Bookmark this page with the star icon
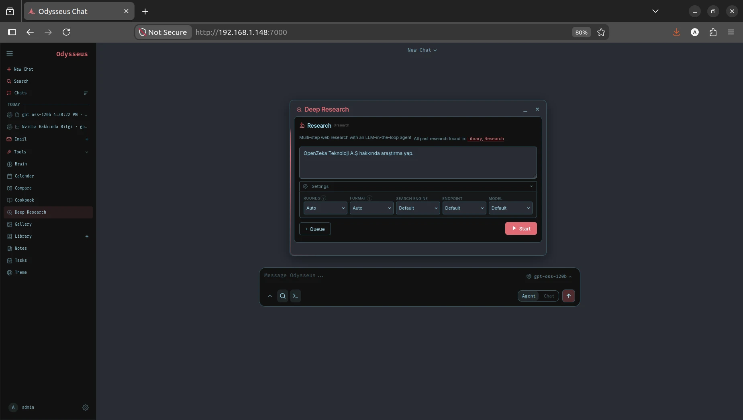Image resolution: width=743 pixels, height=420 pixels. pos(601,32)
